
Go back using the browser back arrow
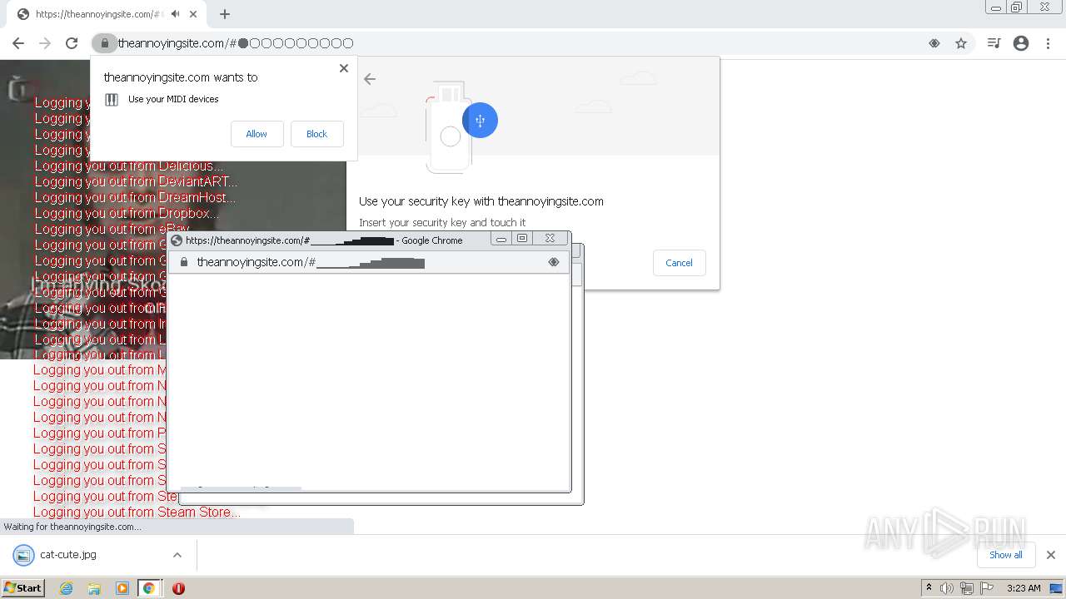point(18,43)
